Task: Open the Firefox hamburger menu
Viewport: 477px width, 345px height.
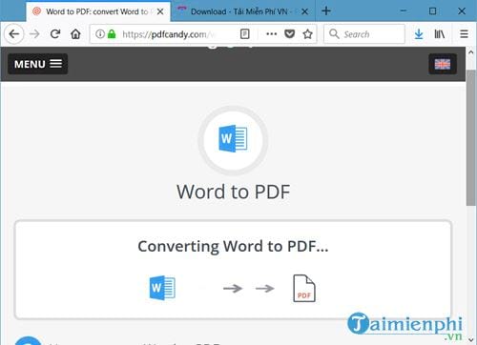Action: click(x=464, y=34)
